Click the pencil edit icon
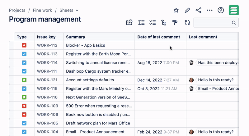 coord(187,10)
